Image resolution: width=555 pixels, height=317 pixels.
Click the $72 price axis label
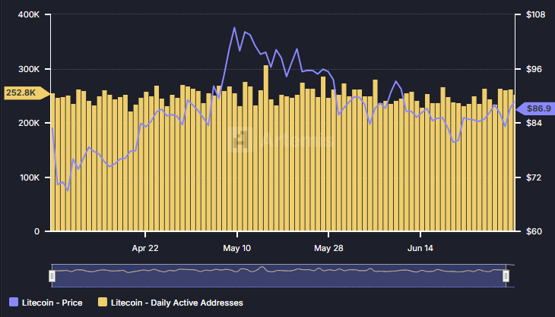point(534,177)
